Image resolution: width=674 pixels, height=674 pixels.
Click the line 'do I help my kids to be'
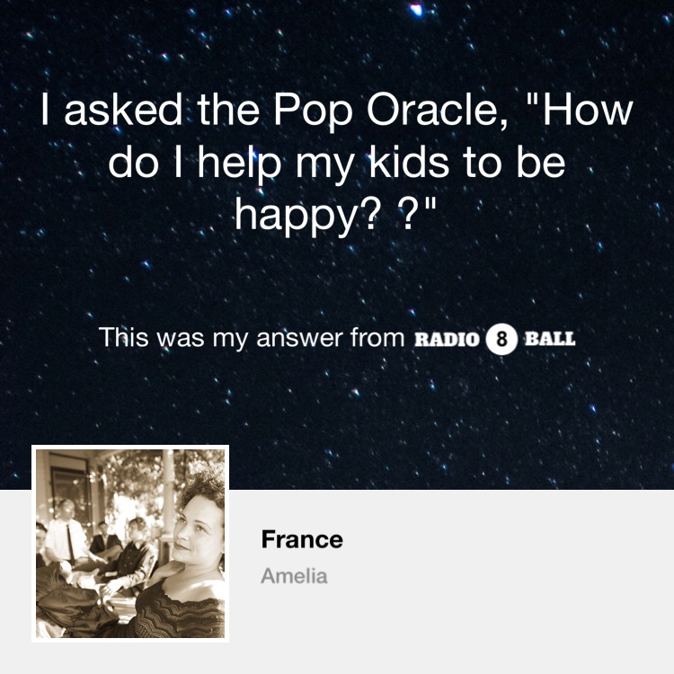[x=337, y=164]
